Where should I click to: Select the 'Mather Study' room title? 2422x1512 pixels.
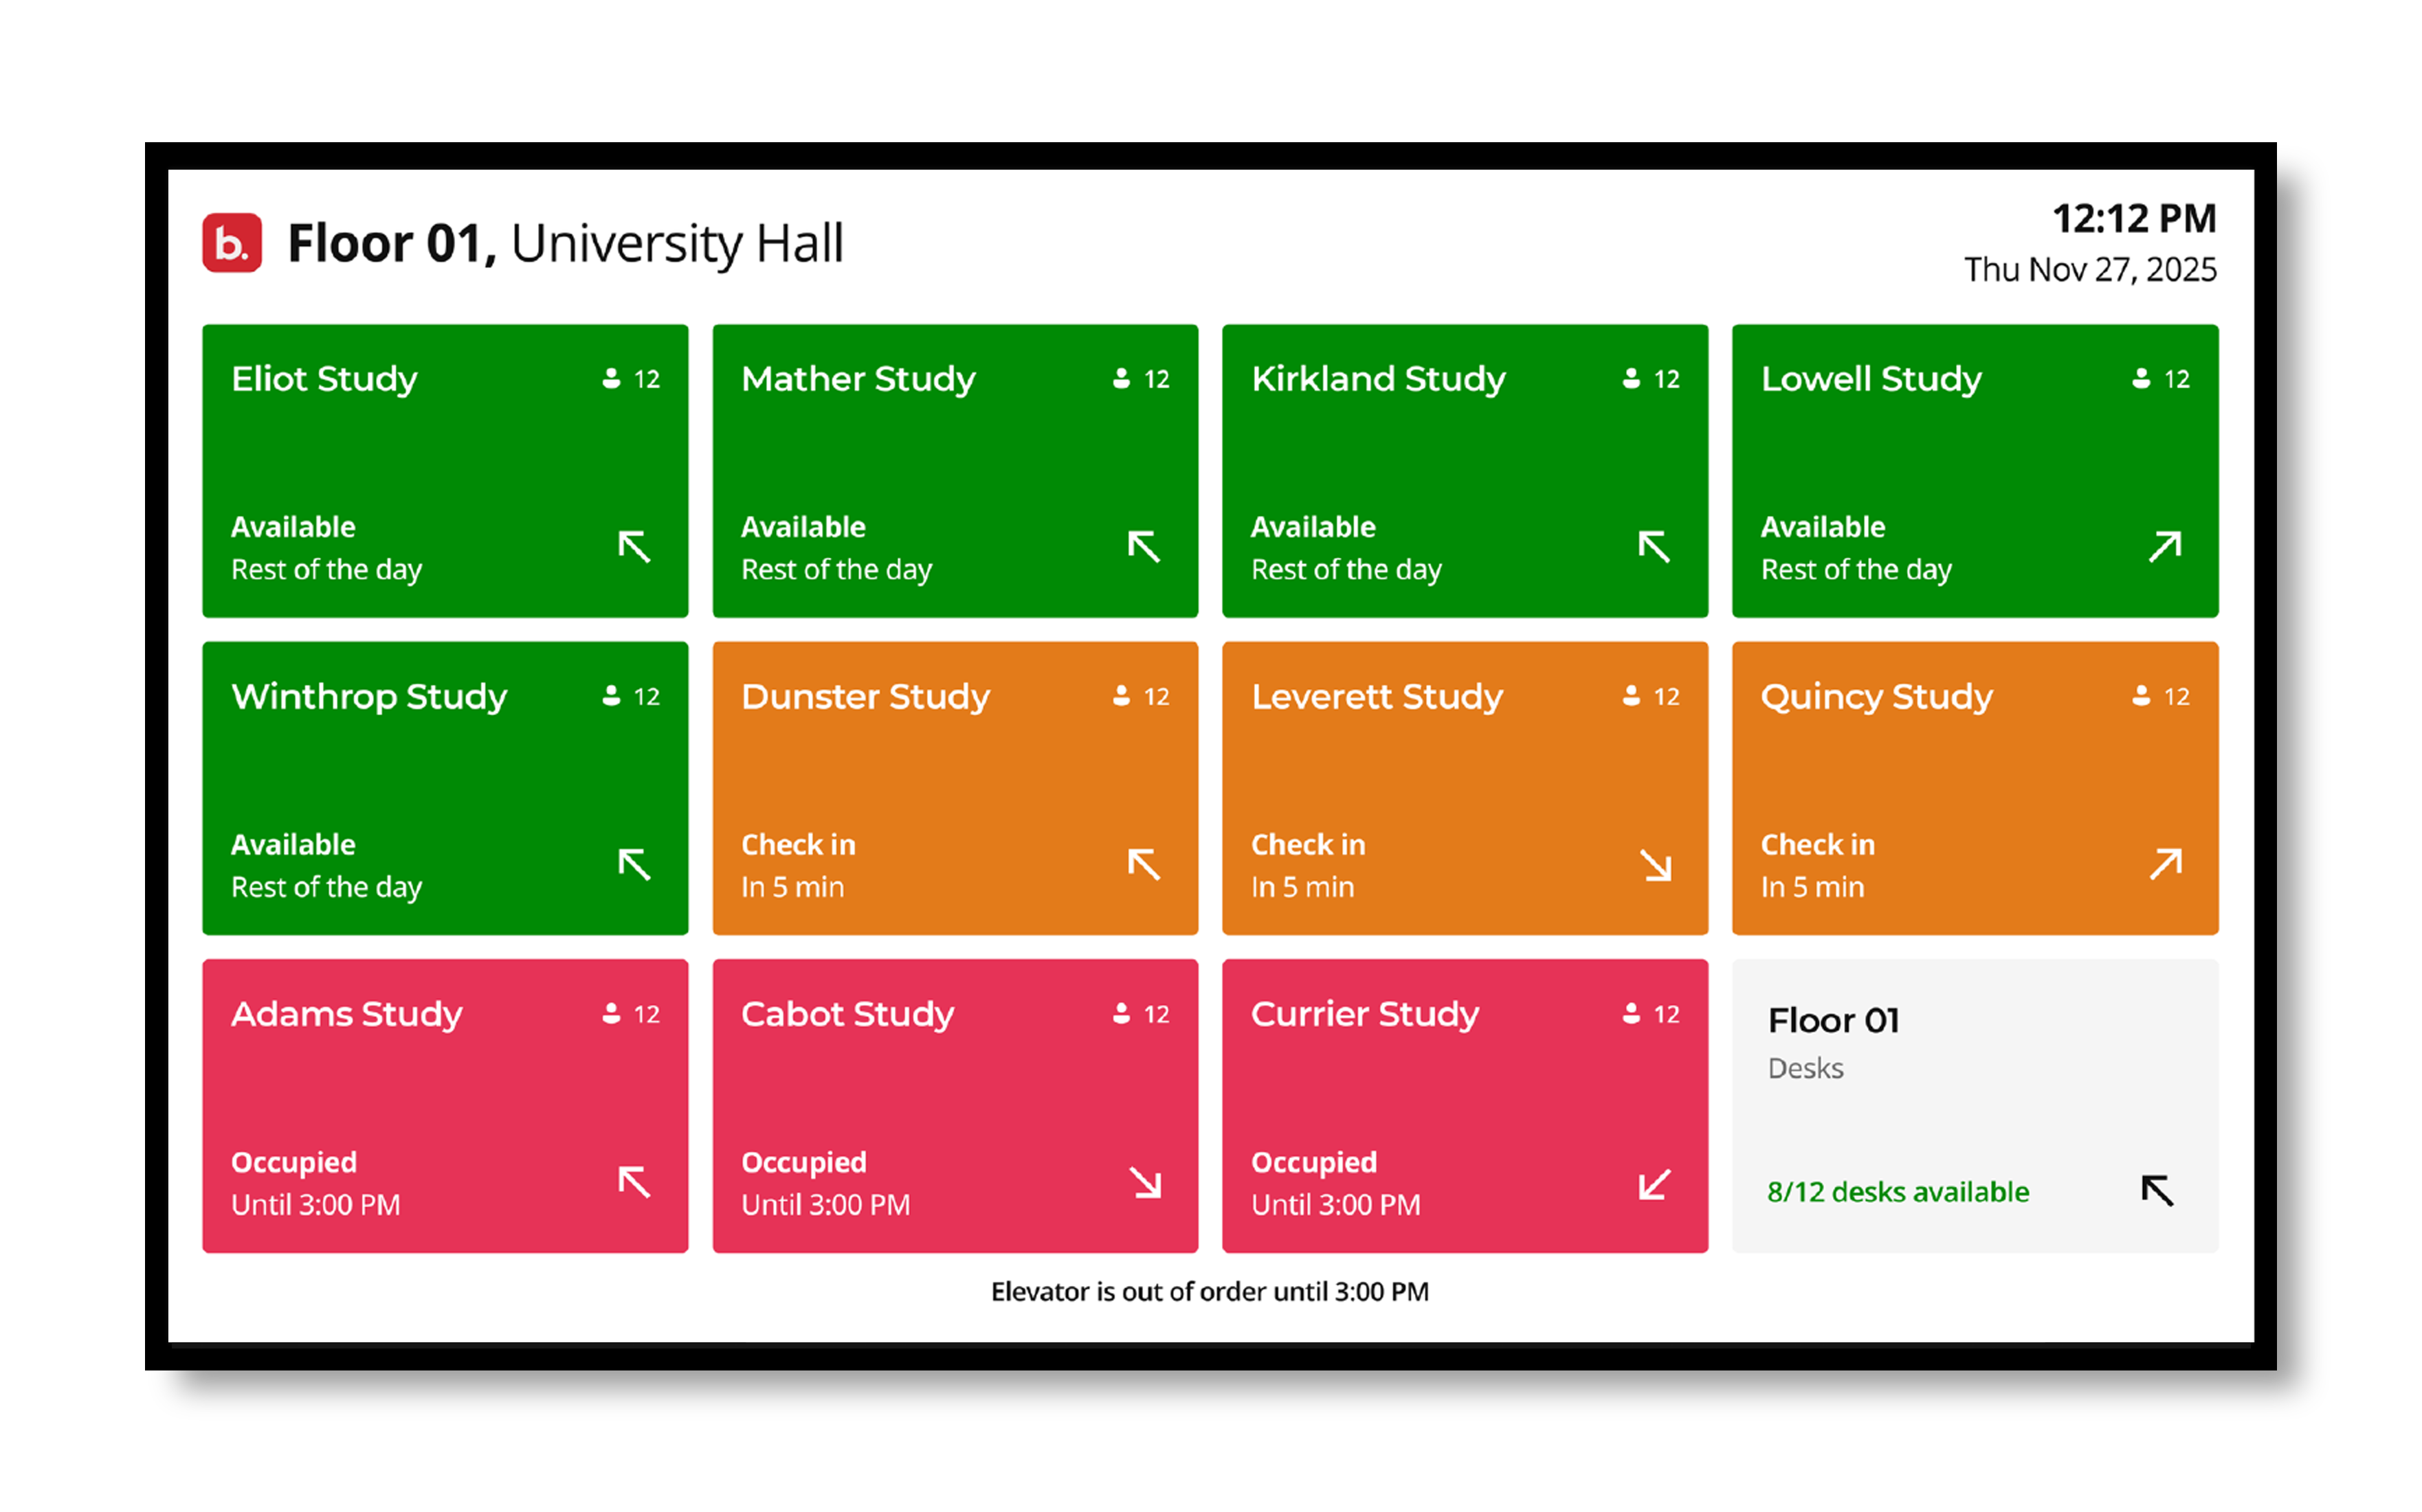point(858,380)
